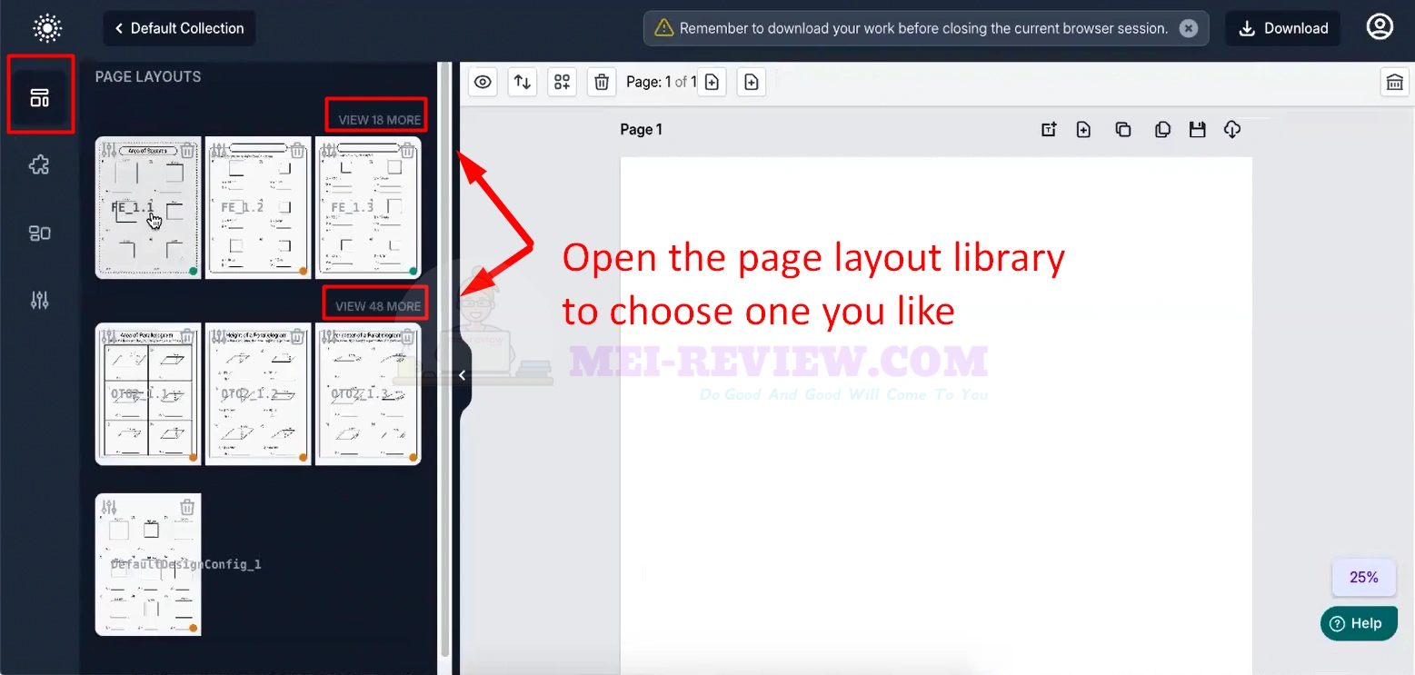
Task: Open the Help button
Action: point(1359,623)
